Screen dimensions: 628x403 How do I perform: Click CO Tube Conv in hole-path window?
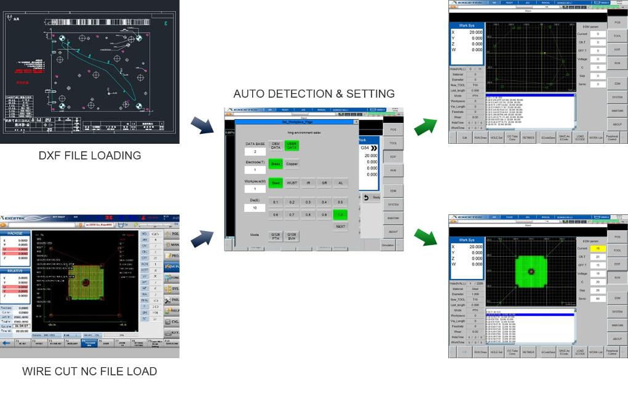pos(512,138)
